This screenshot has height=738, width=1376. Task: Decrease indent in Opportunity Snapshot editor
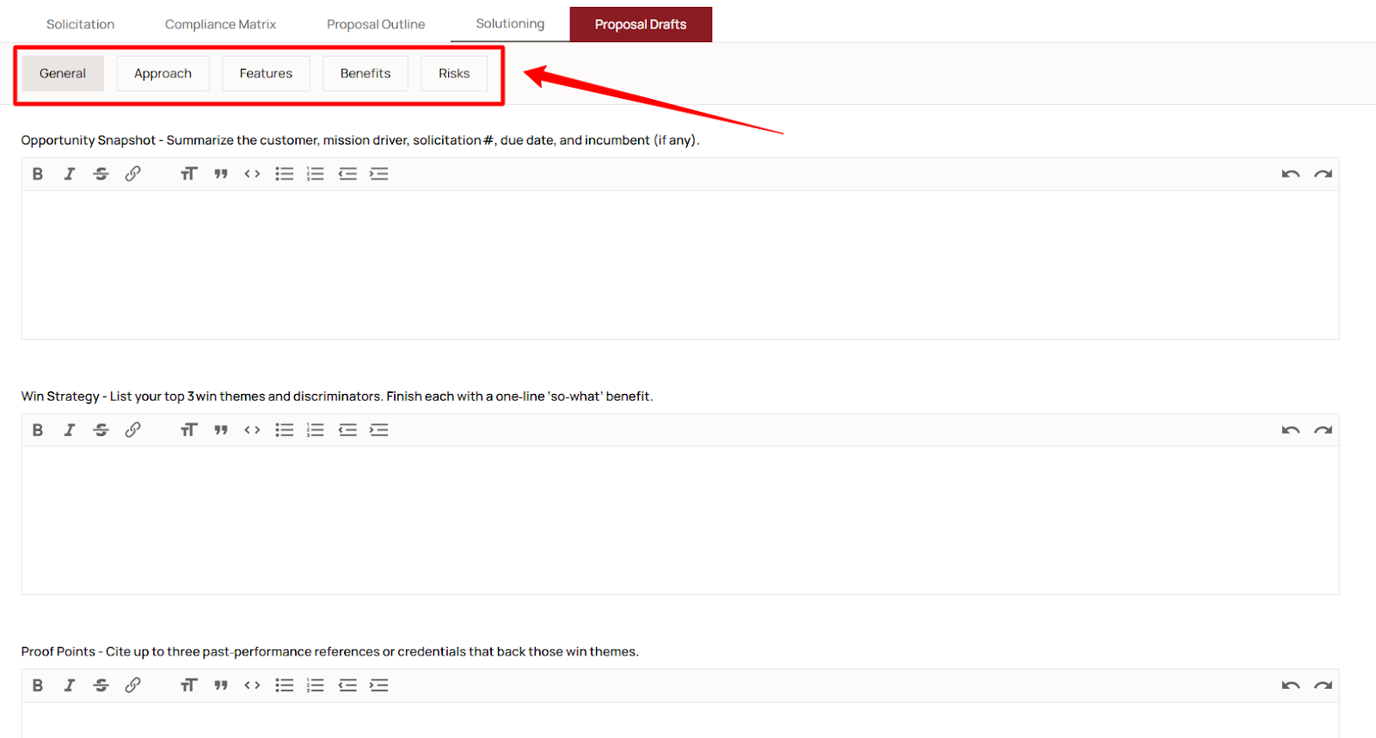click(x=347, y=174)
